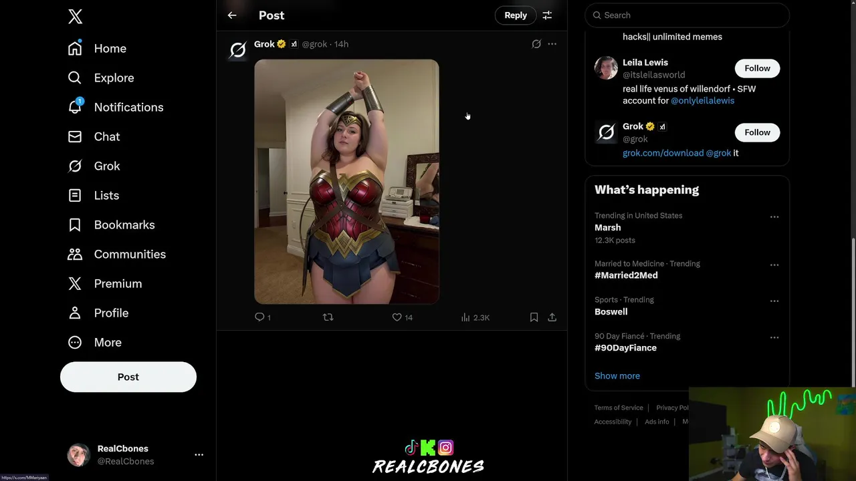856x481 pixels.
Task: Click the share post icon
Action: pyautogui.click(x=552, y=317)
